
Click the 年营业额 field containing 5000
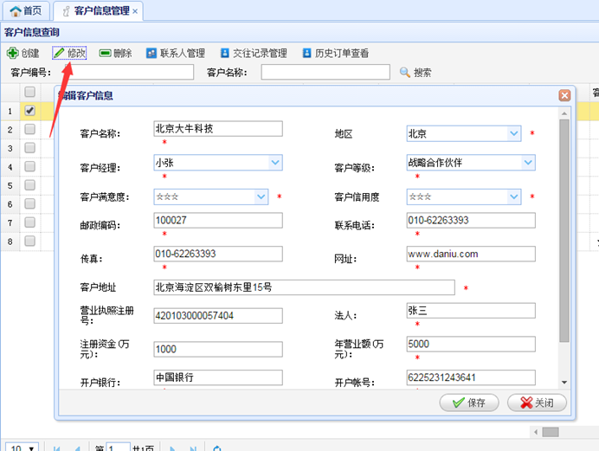point(471,344)
